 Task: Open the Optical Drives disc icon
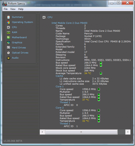coord(9,53)
